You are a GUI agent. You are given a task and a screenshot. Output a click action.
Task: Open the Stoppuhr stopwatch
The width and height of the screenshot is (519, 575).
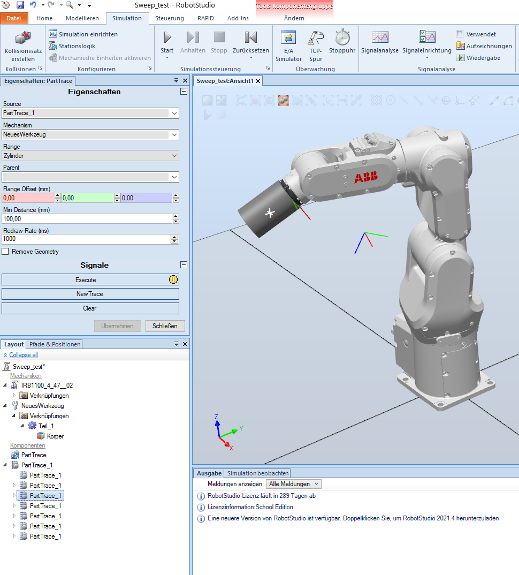(x=342, y=41)
